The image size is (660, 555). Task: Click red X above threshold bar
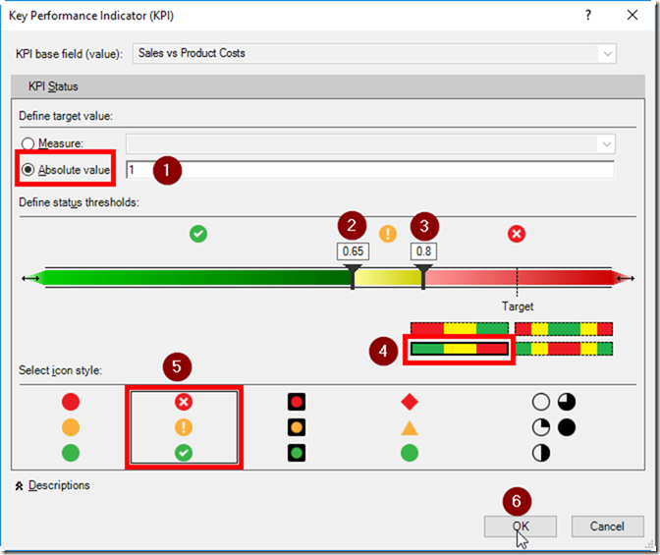tap(517, 234)
